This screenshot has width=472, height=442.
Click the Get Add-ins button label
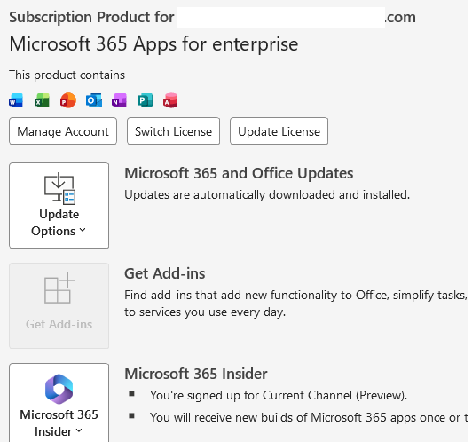tap(59, 324)
